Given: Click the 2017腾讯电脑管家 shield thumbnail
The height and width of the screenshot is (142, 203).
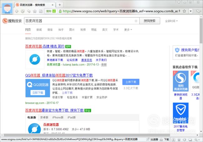Looking at the screenshot, I should pyautogui.click(x=181, y=113).
